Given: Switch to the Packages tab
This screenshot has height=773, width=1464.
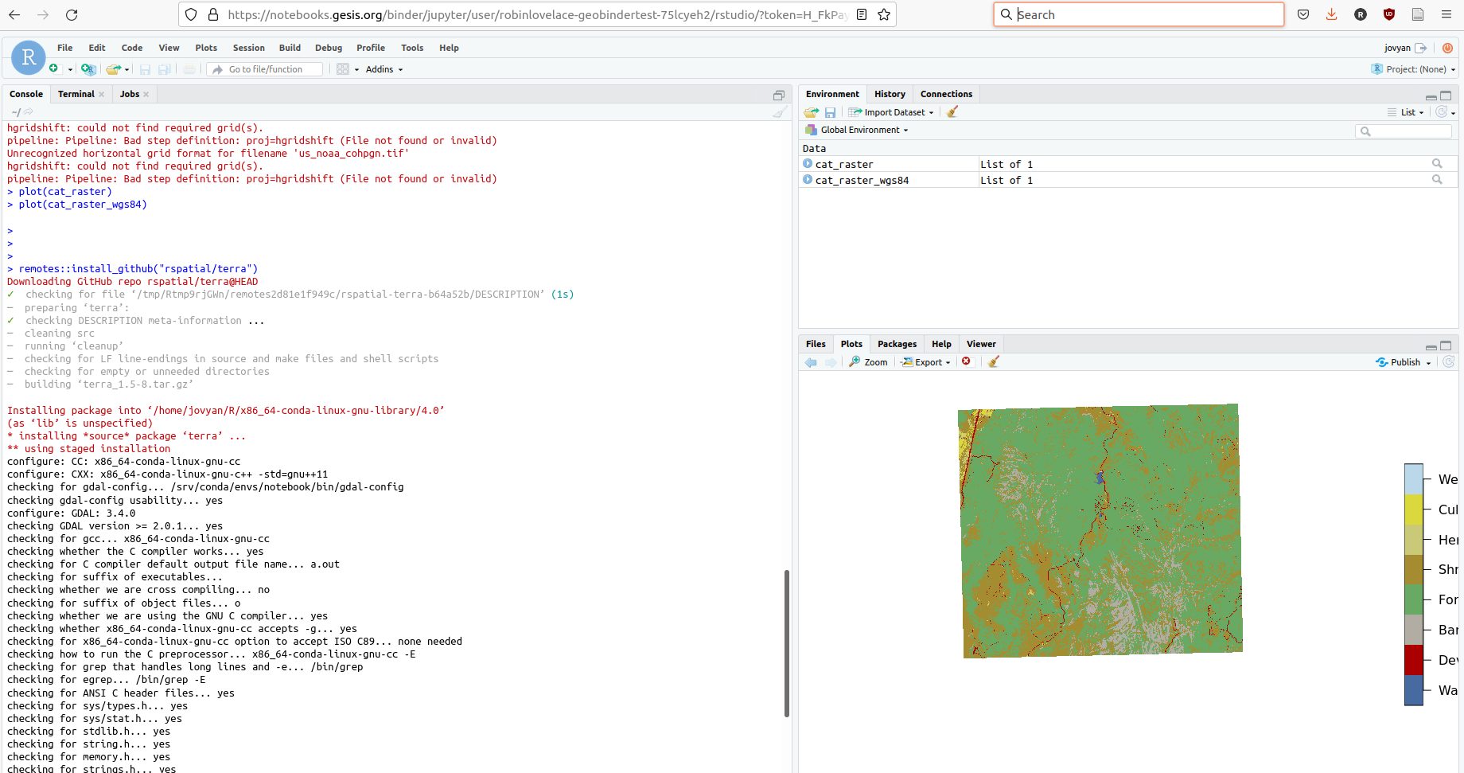Looking at the screenshot, I should tap(897, 343).
